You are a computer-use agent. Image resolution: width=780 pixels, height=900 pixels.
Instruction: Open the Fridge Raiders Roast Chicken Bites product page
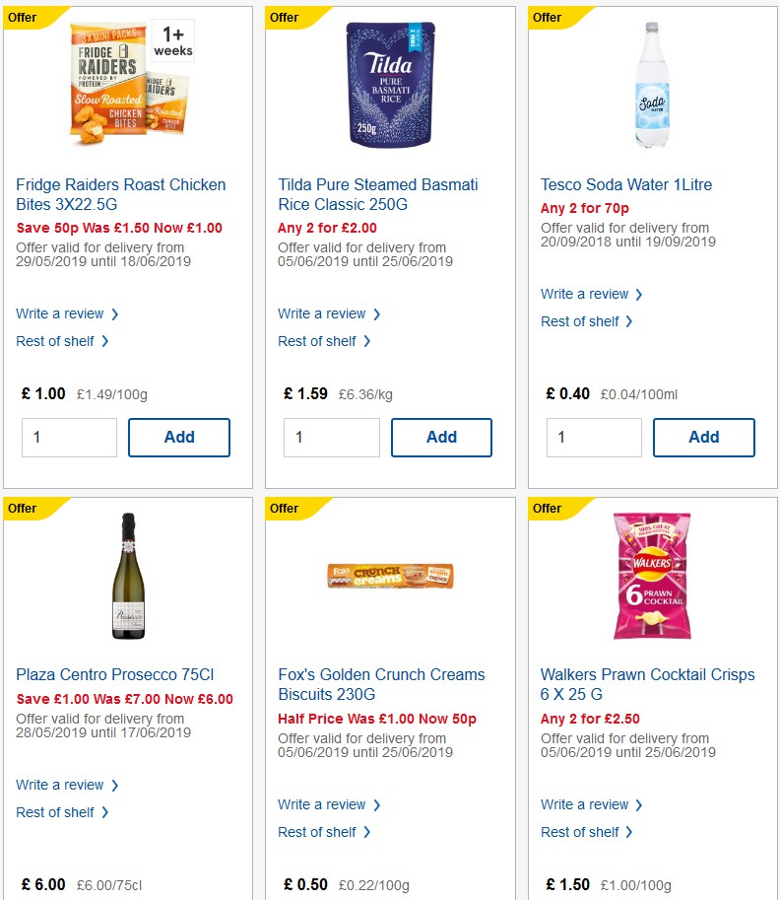(x=121, y=194)
